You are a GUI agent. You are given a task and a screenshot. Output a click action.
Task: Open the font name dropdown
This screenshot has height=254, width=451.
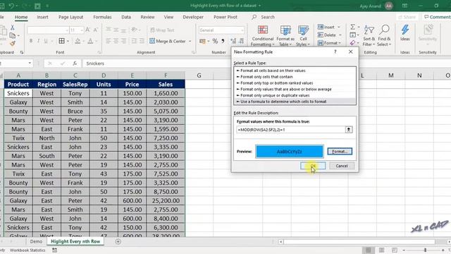pos(67,30)
